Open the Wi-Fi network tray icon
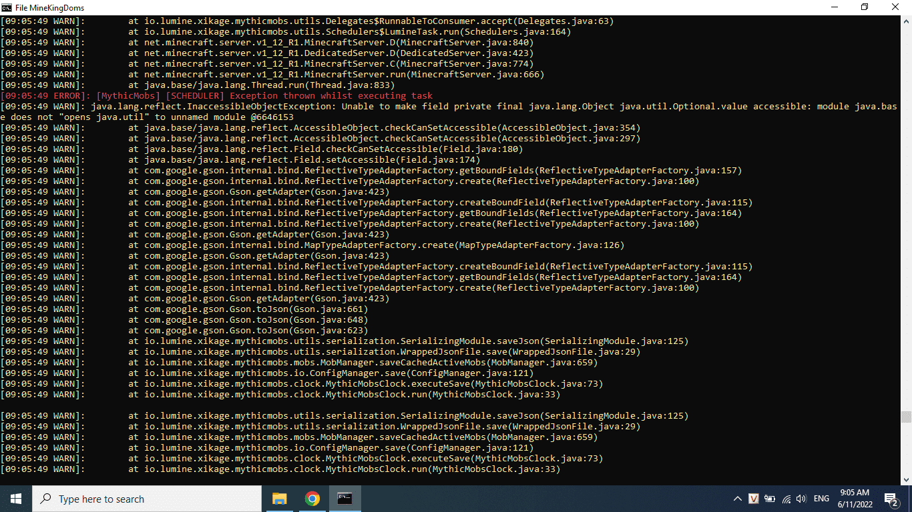Screen dimensions: 912x512 pos(786,499)
